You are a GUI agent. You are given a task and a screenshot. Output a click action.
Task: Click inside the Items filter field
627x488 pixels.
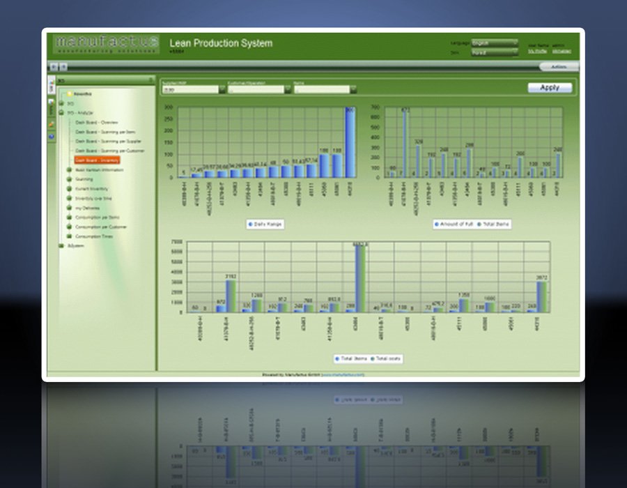pyautogui.click(x=322, y=90)
